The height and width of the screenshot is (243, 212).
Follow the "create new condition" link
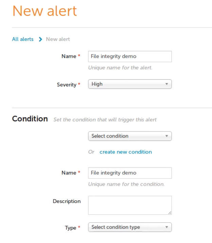pos(126,152)
